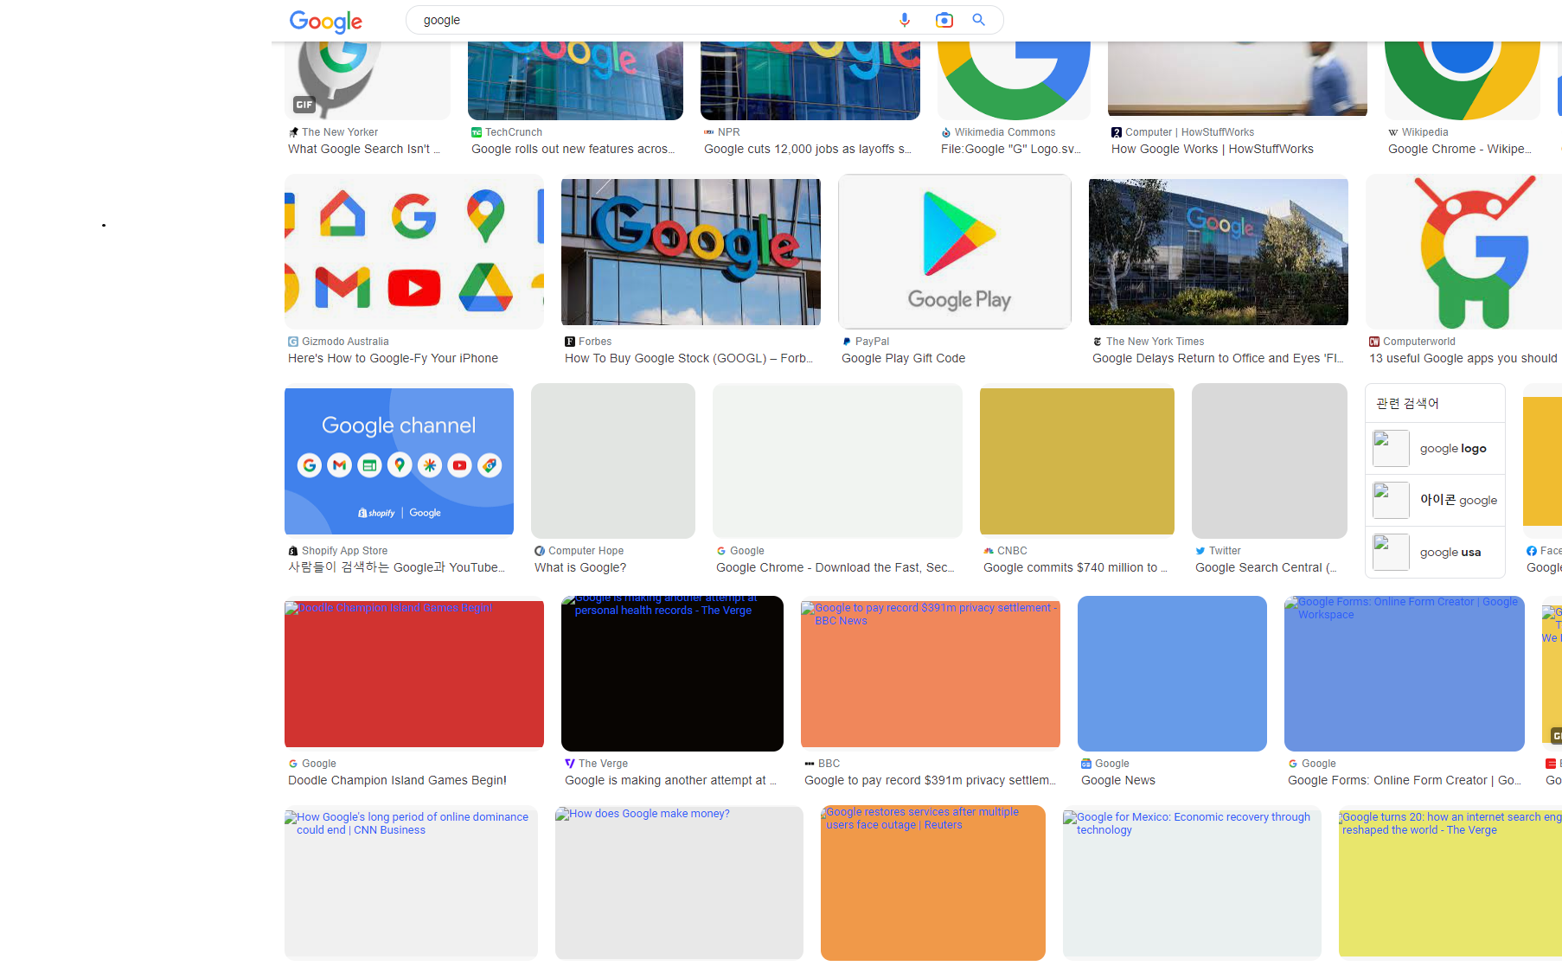
Task: Open 'How does Google make money?' image
Action: pos(679,883)
